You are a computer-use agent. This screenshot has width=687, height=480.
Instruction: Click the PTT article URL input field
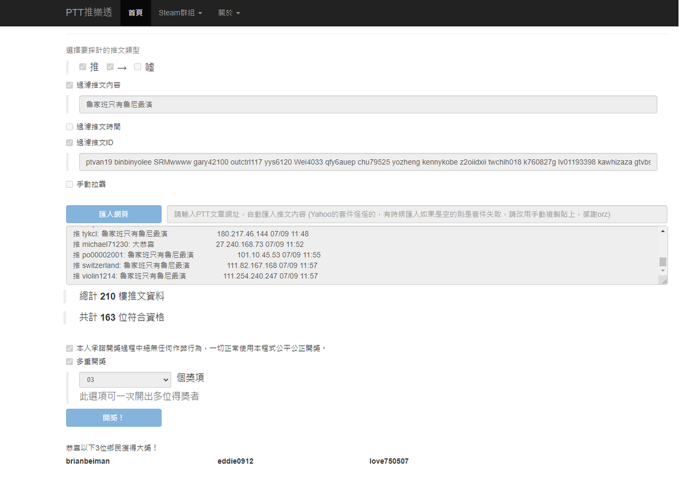pos(417,214)
